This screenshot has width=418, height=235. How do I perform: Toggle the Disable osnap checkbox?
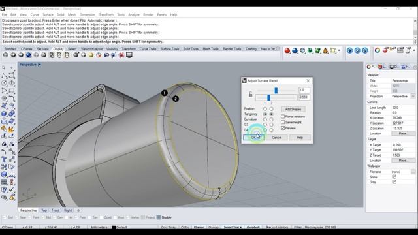click(x=159, y=217)
